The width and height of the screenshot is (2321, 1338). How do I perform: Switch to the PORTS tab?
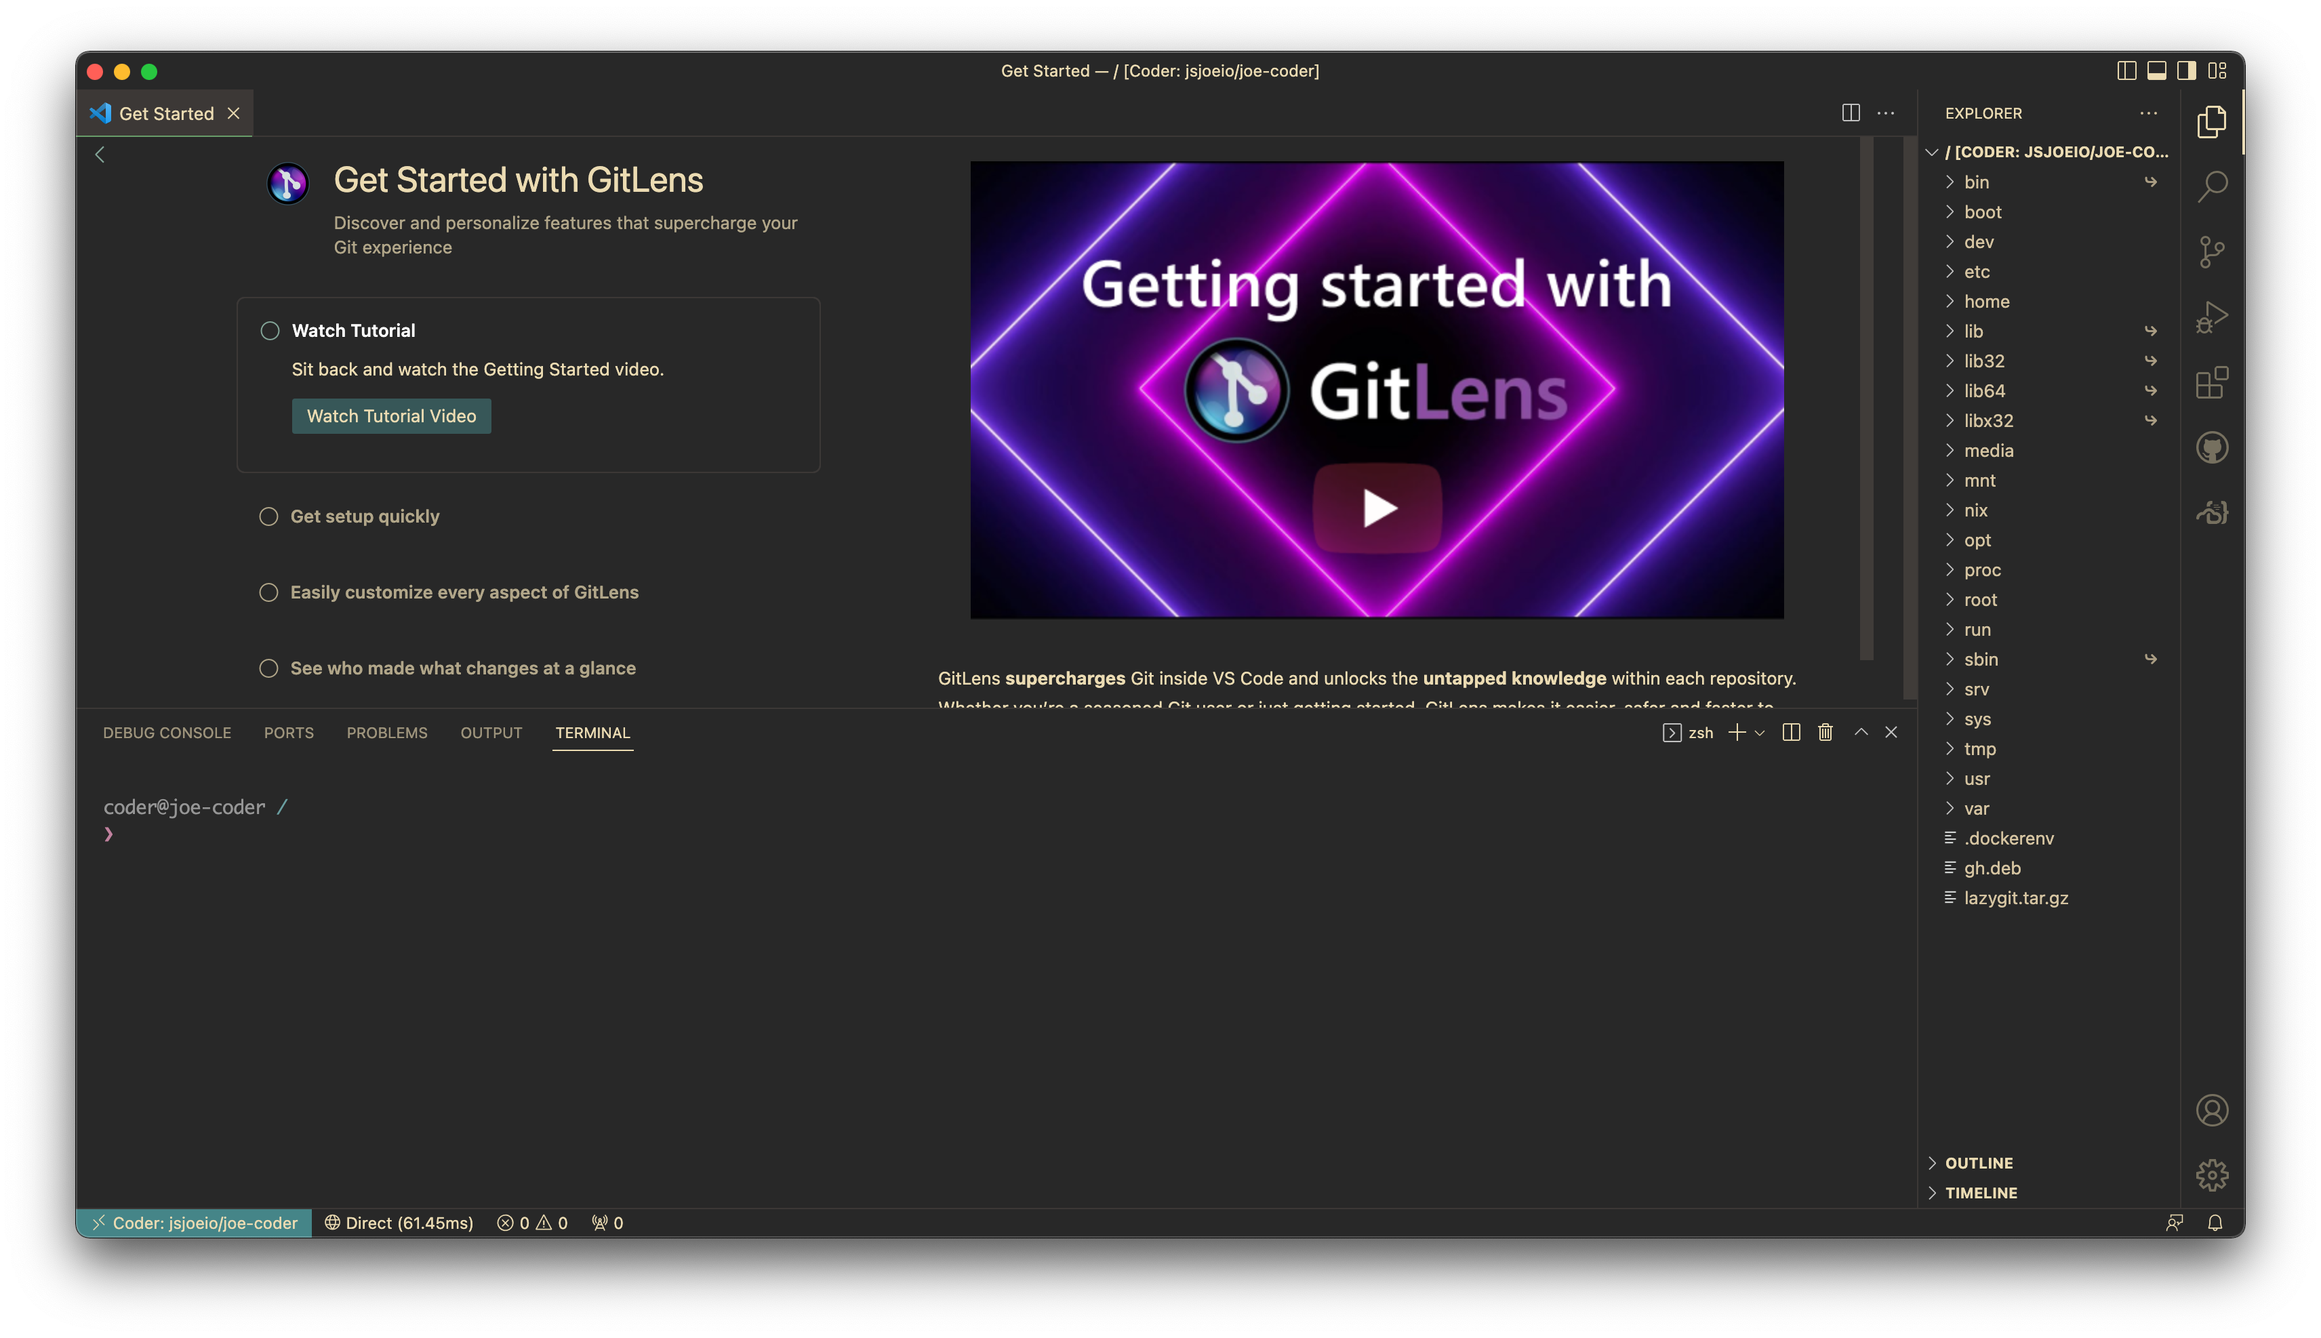(289, 733)
